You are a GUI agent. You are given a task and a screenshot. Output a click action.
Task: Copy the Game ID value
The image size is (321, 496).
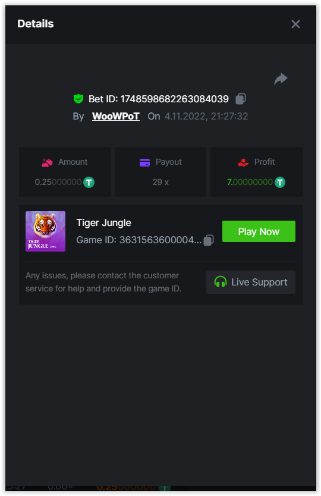209,240
